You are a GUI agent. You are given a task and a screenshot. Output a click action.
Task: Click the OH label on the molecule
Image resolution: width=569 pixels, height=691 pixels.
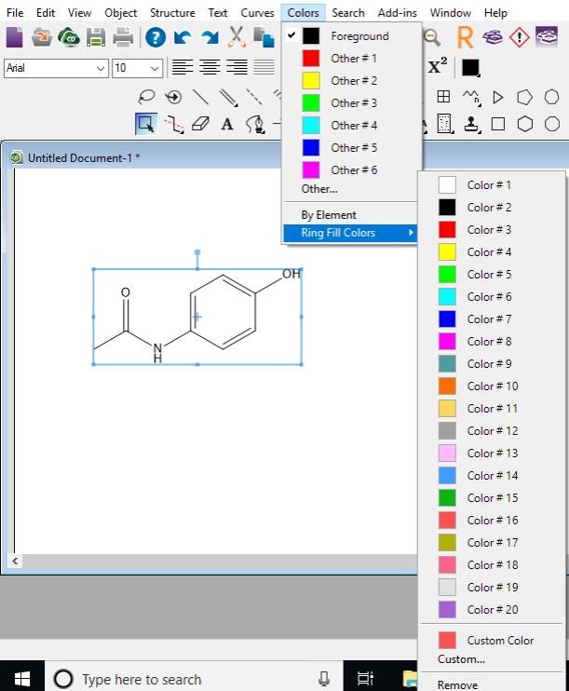(291, 274)
